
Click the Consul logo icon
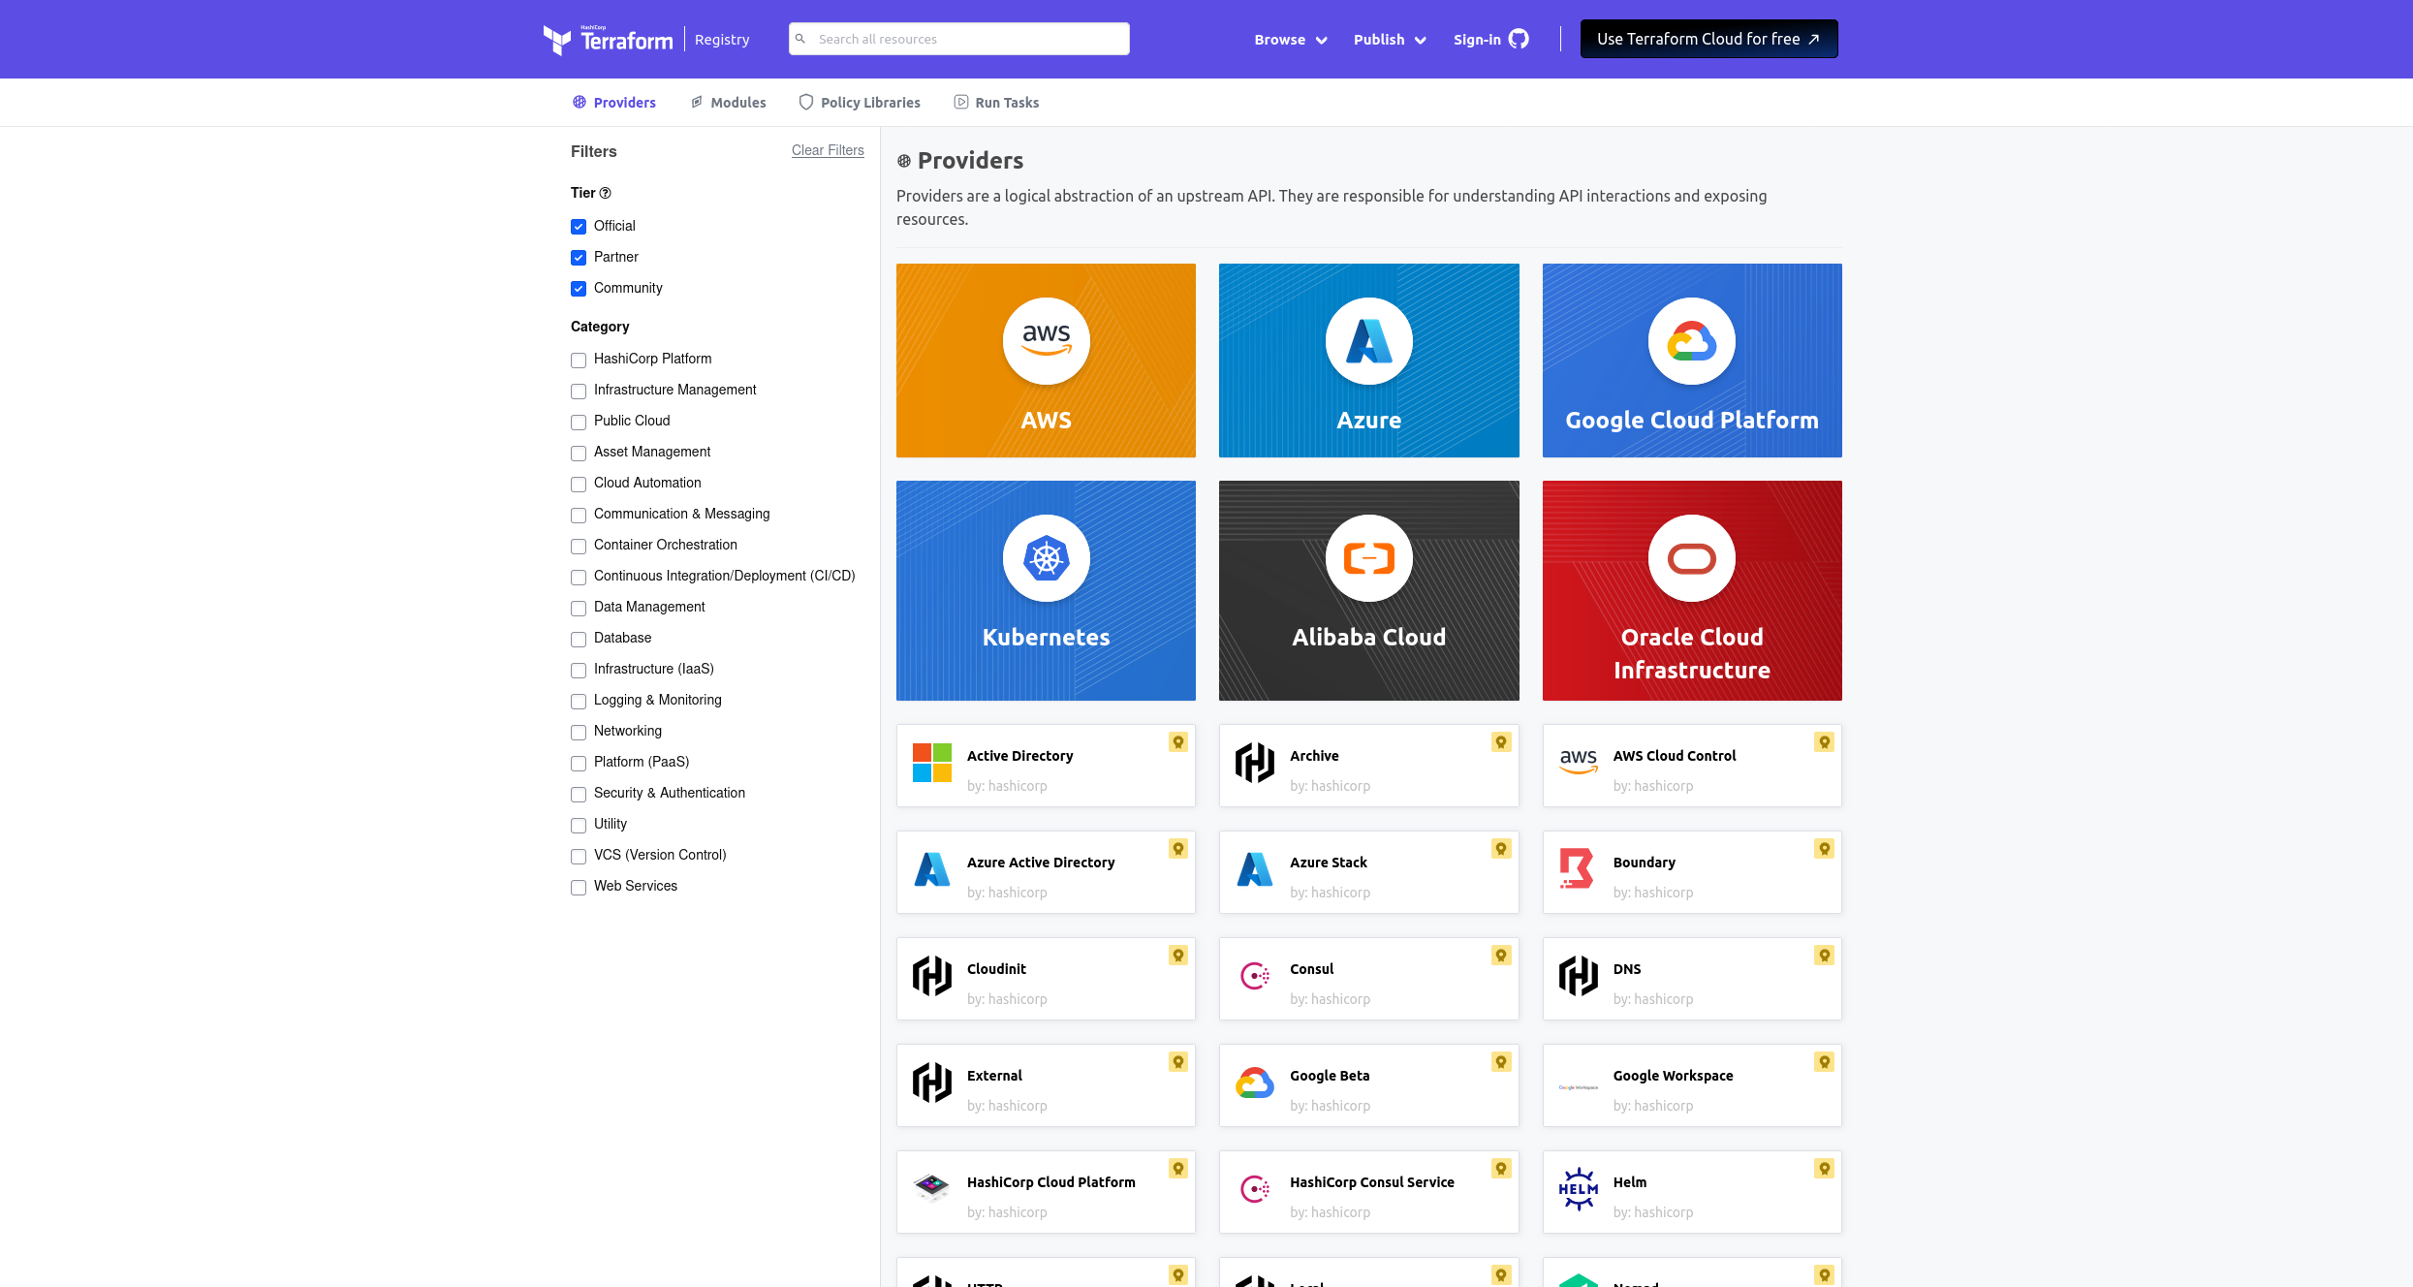[1255, 976]
